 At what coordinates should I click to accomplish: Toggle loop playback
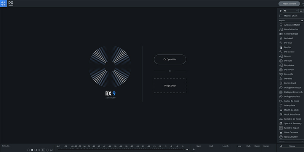coord(47,150)
